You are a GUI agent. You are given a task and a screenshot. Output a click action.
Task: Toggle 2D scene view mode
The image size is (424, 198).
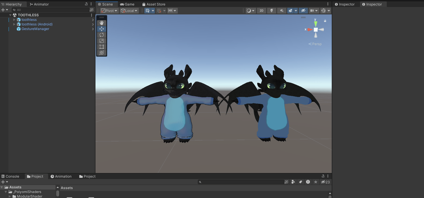(x=261, y=11)
